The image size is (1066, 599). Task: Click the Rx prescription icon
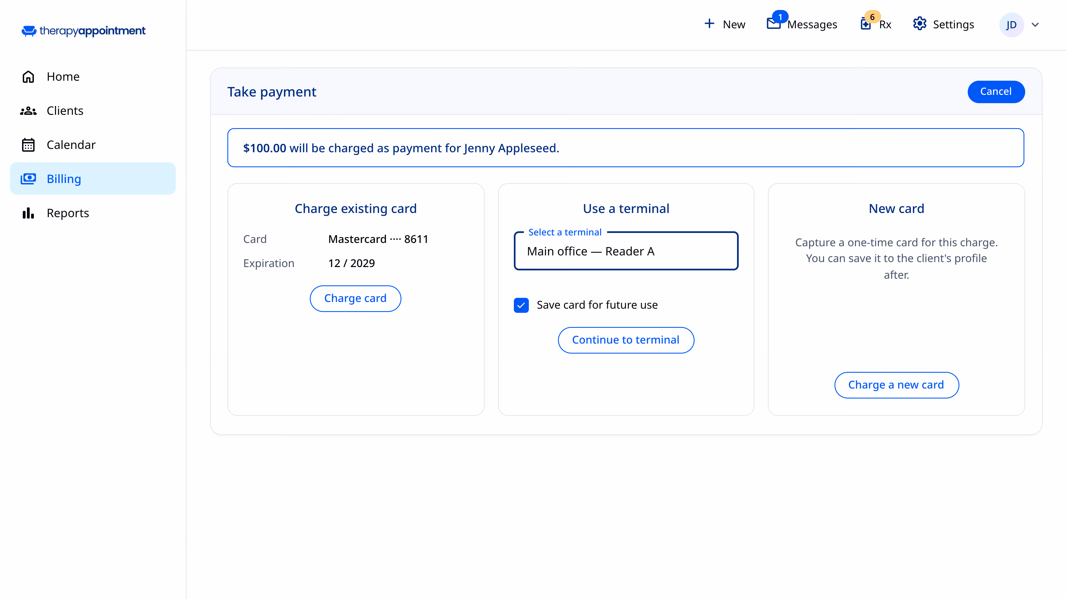coord(865,24)
